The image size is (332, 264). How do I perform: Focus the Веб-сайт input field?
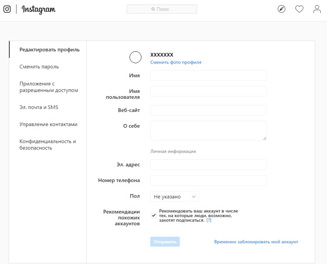[208, 110]
